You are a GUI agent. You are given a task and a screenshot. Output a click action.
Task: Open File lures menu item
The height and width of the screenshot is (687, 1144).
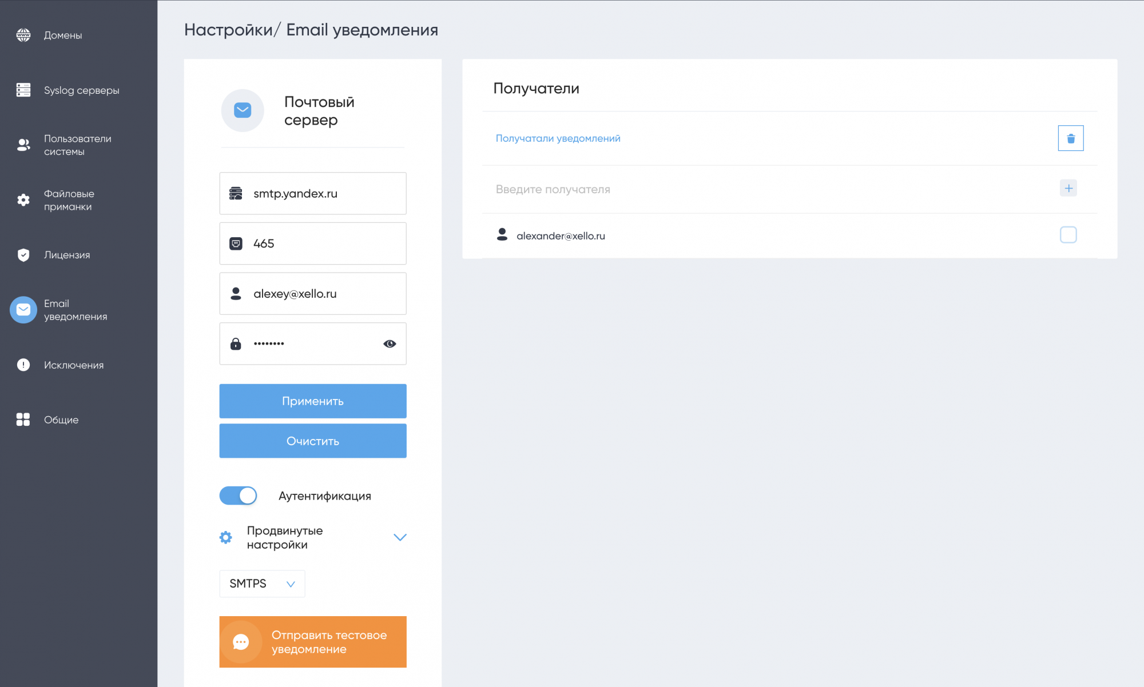69,200
